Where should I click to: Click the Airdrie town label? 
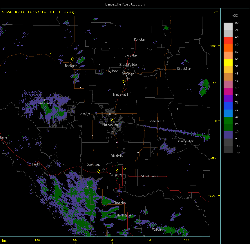117,156
